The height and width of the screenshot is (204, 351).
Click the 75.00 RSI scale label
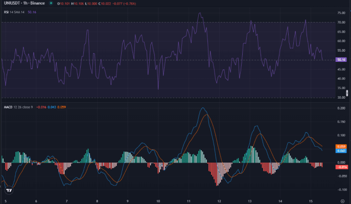pyautogui.click(x=341, y=13)
